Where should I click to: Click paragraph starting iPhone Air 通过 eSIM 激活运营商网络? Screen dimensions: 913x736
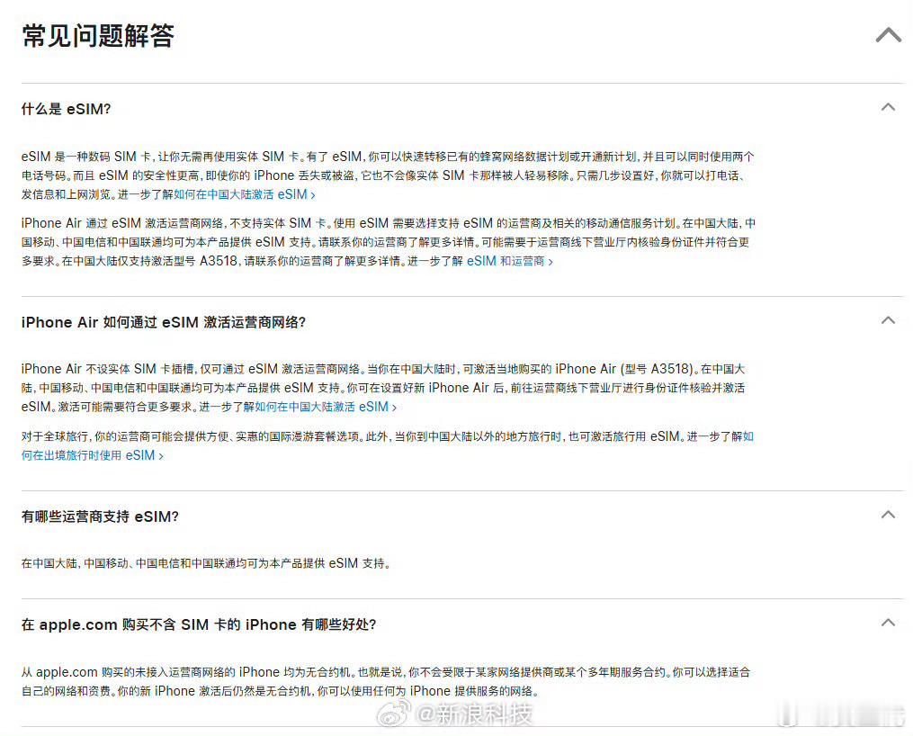389,242
